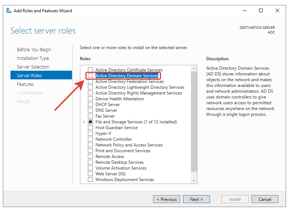Select Remote Desktop Services checkbox
290x211 pixels.
[x=90, y=162]
